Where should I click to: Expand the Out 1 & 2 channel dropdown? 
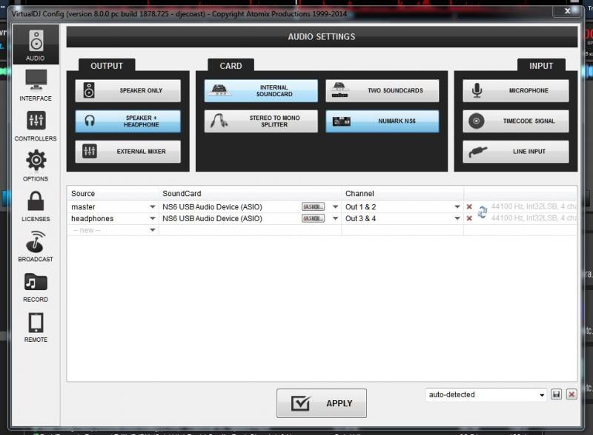tap(457, 207)
